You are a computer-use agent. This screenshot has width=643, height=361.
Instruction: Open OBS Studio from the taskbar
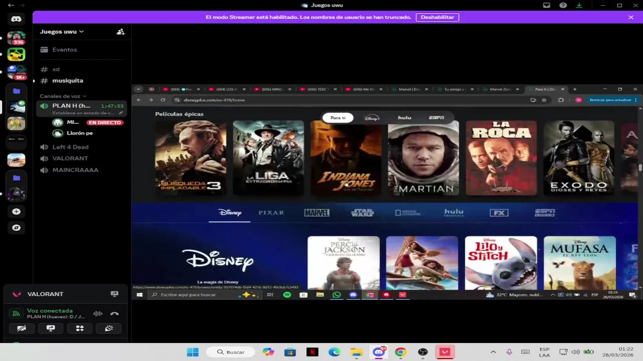(x=423, y=352)
